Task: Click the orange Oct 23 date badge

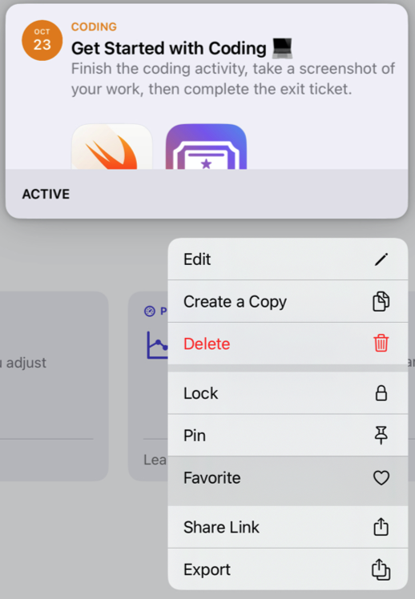Action: click(x=42, y=41)
